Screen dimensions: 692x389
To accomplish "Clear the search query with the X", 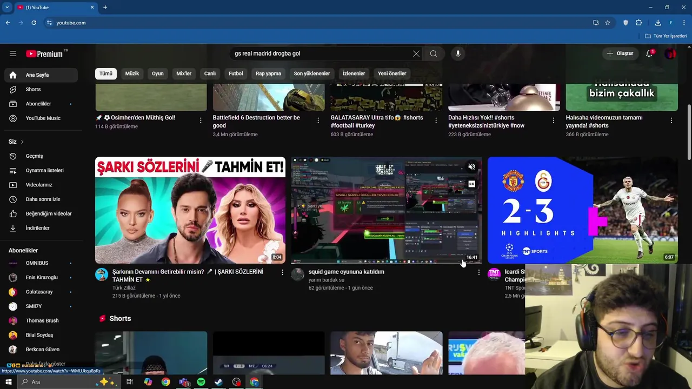I will [416, 53].
